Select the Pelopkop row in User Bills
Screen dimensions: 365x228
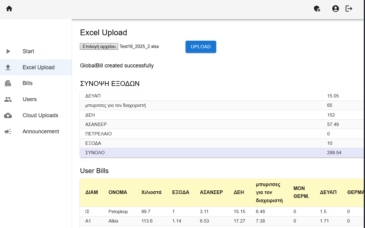pyautogui.click(x=118, y=212)
